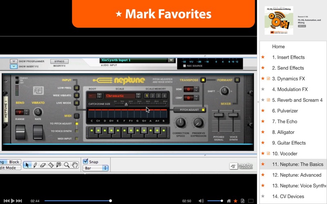Viewport: 327px width, 204px height.
Task: Click the Catch Zone Size slider
Action: [x=126, y=104]
